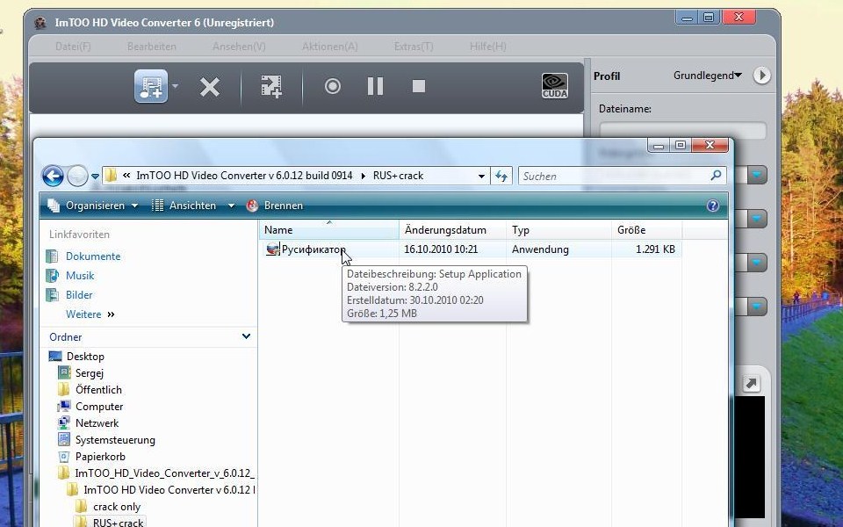843x527 pixels.
Task: Collapse the Ordner folder pane
Action: click(246, 336)
